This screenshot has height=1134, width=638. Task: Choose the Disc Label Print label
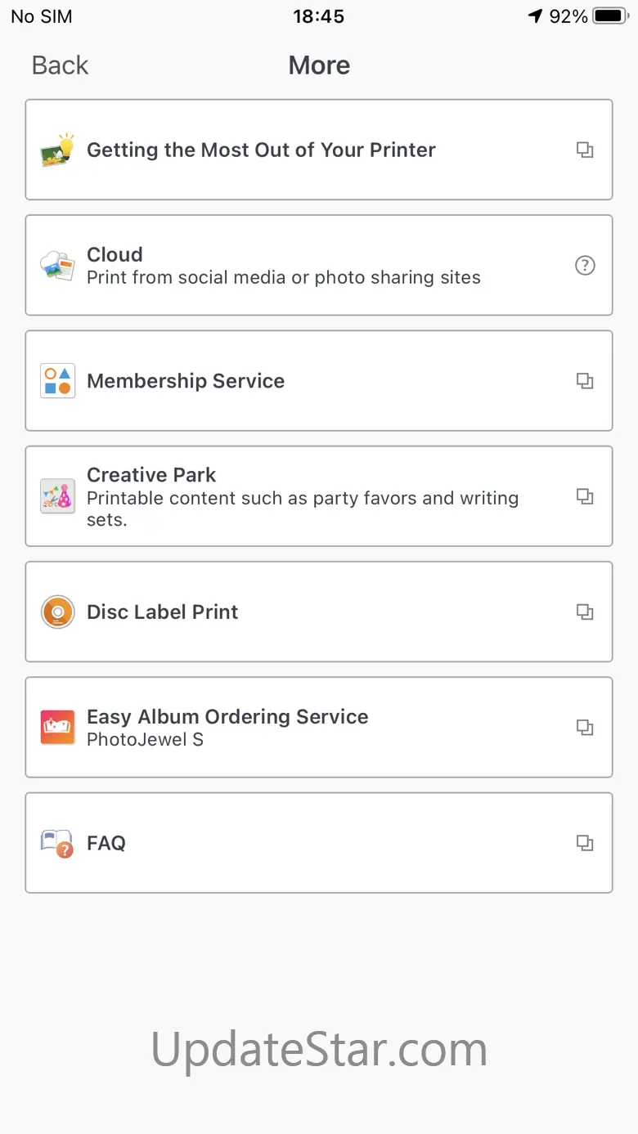click(x=163, y=612)
